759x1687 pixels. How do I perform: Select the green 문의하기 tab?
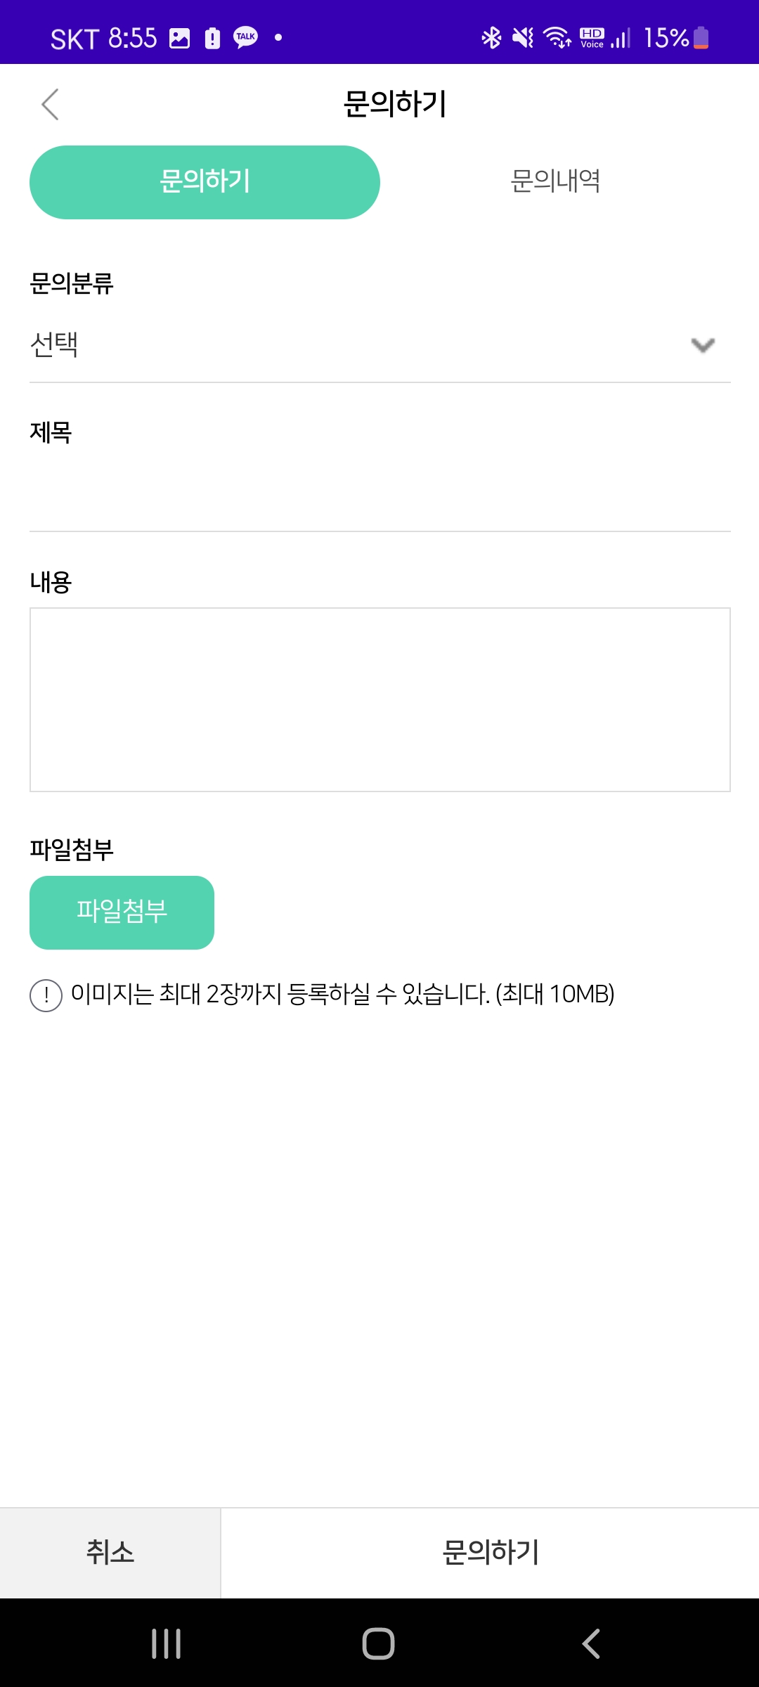(x=205, y=182)
